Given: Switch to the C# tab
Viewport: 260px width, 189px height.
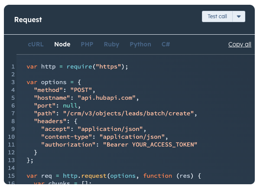Looking at the screenshot, I should (x=166, y=44).
